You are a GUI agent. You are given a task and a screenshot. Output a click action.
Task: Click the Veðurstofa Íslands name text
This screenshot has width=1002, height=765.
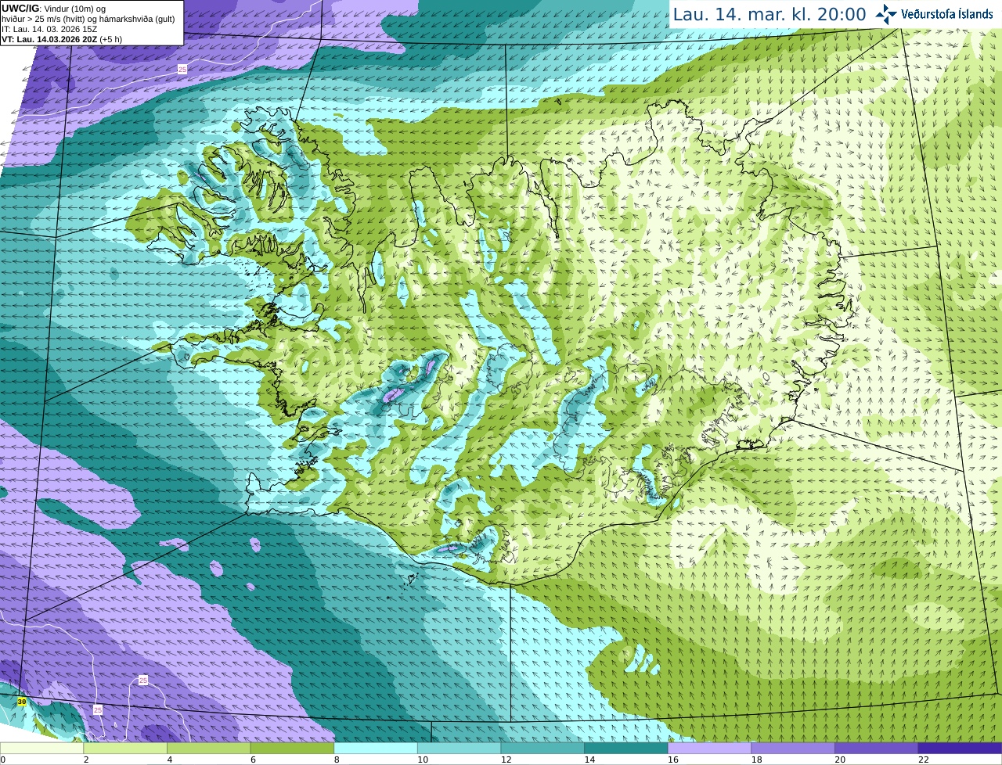click(x=947, y=14)
